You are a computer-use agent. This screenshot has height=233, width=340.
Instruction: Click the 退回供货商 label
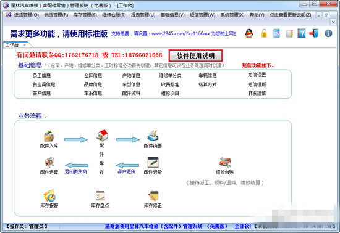pos(75,171)
